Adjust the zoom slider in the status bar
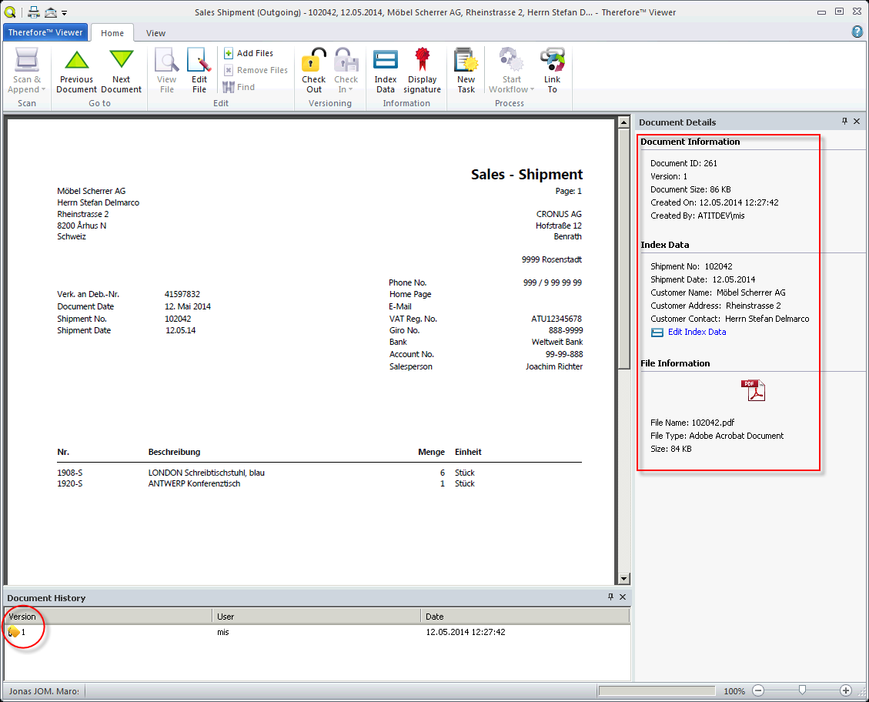869x702 pixels. [802, 691]
